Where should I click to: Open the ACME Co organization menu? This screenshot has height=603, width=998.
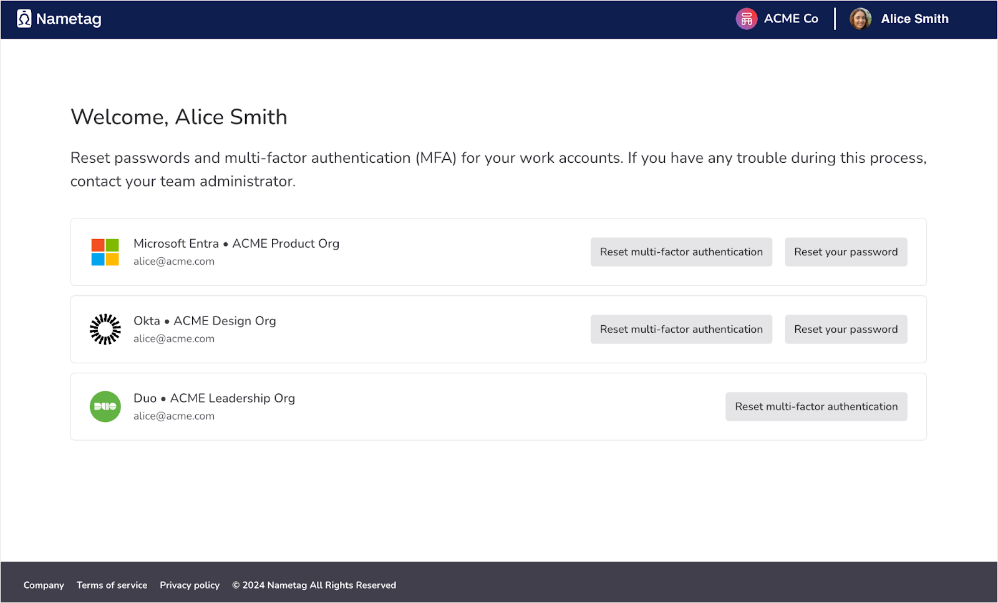coord(791,19)
